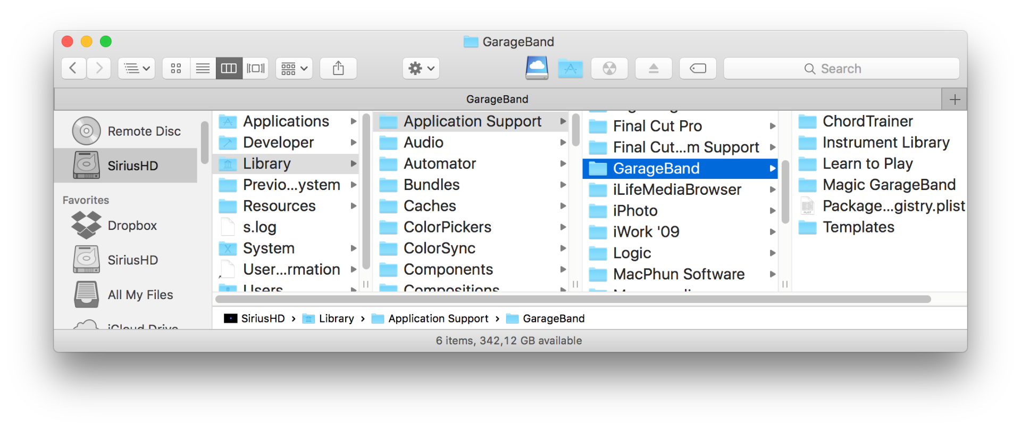This screenshot has height=429, width=1021.
Task: Select the GarageBand tab
Action: coord(498,99)
